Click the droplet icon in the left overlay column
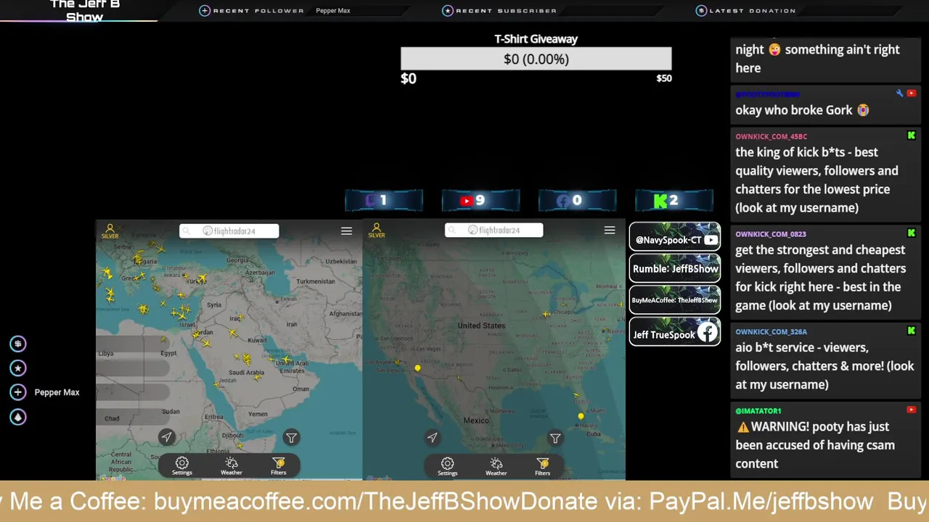This screenshot has width=929, height=522. (x=18, y=417)
